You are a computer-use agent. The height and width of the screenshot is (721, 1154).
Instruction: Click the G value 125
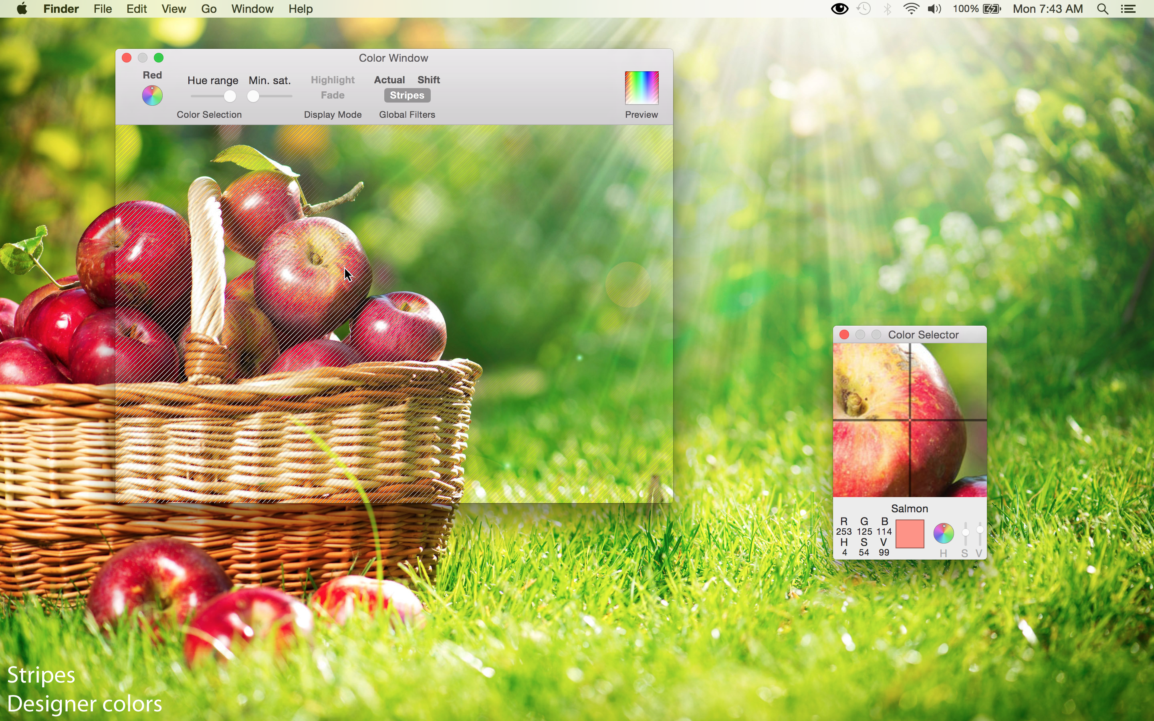coord(864,531)
